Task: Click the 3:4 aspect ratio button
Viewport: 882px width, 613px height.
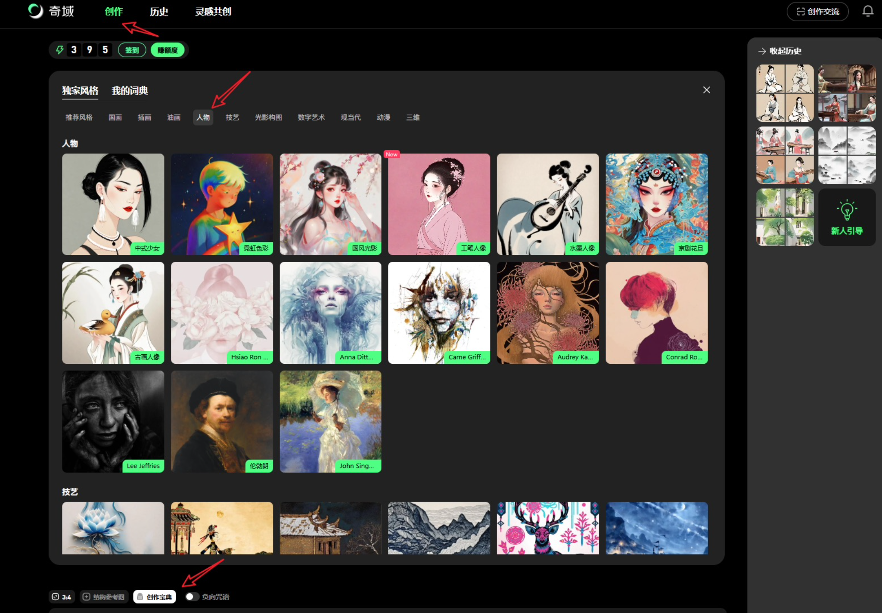Action: click(62, 597)
